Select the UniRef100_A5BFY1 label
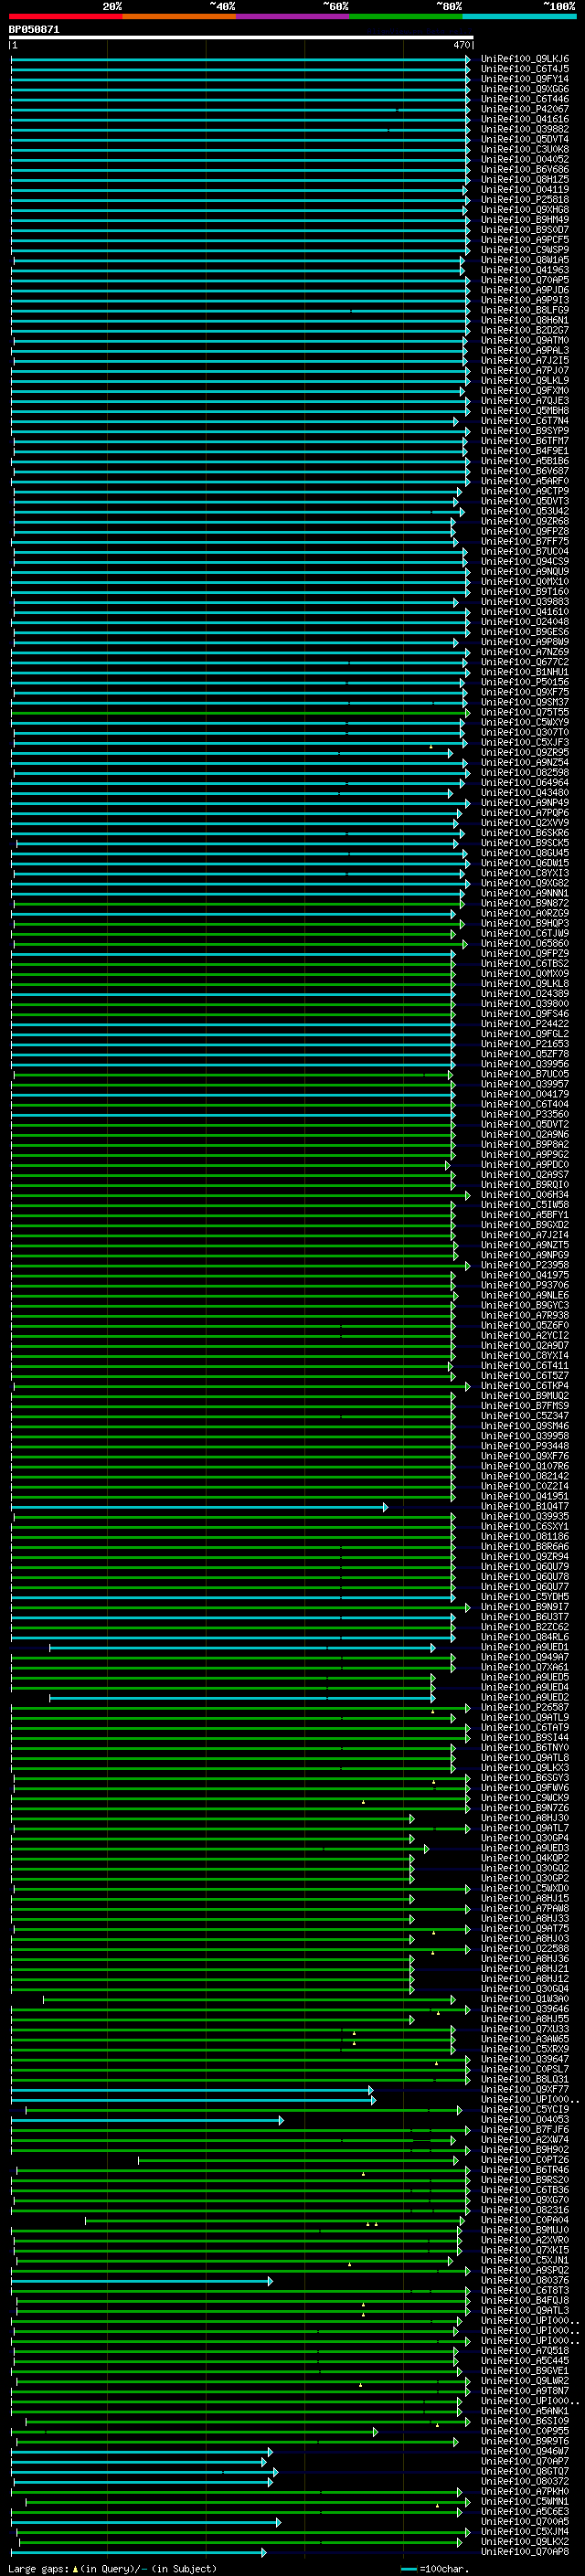 tap(525, 1215)
